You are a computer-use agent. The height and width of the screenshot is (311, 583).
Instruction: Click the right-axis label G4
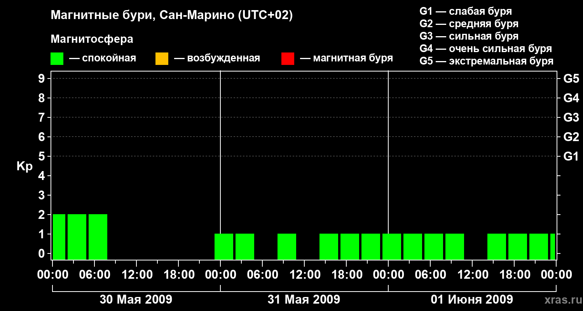(571, 98)
